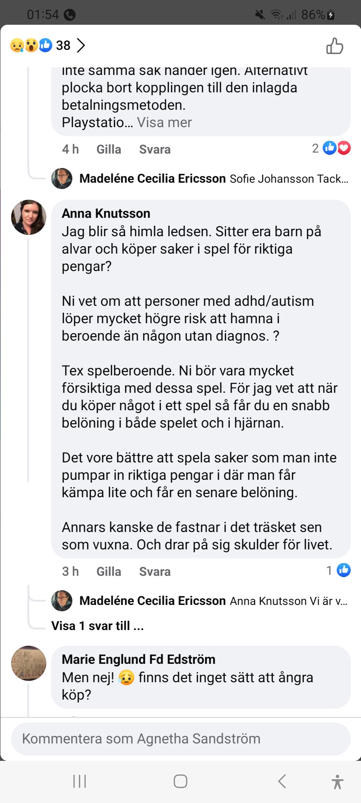
Task: Open Madeléne Cecilia Ericsson reply to Anna Knutsson
Action: tap(214, 601)
